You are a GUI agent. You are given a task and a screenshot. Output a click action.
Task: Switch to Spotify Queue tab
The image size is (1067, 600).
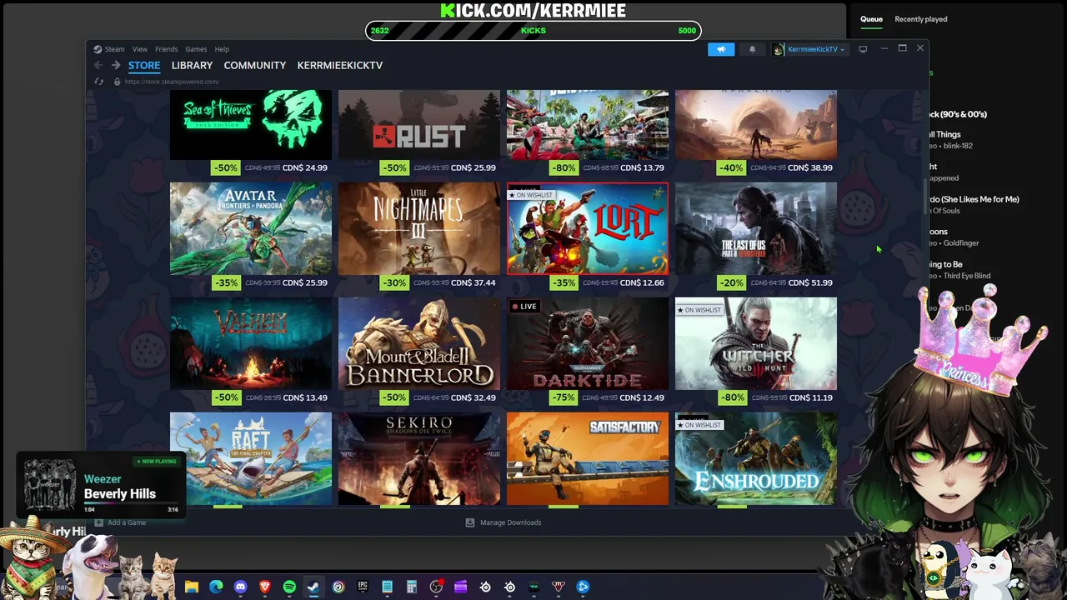[871, 19]
